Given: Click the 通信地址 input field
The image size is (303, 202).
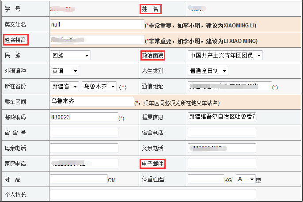Looking at the screenshot, I should click(x=230, y=86).
